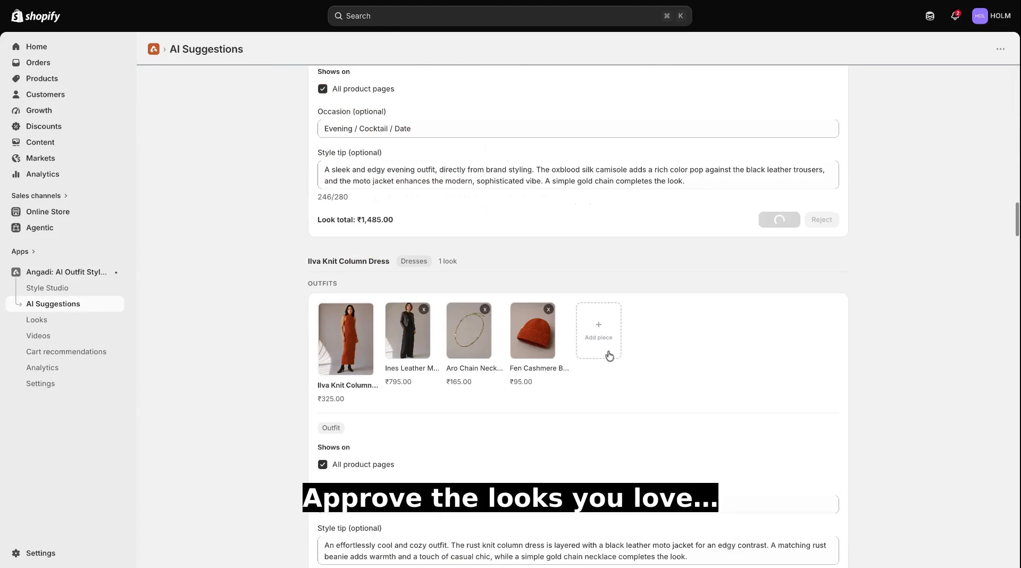Reject the ₹1,485.00 look

822,220
